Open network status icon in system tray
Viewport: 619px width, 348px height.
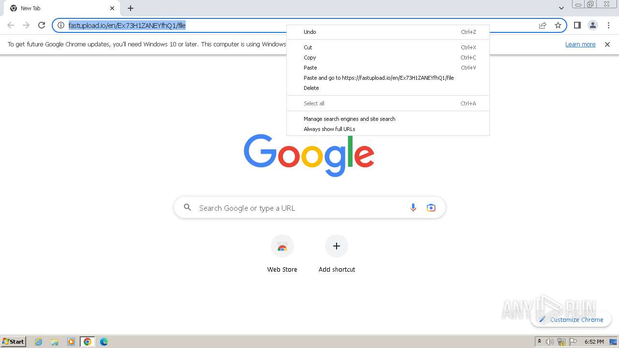tap(561, 342)
